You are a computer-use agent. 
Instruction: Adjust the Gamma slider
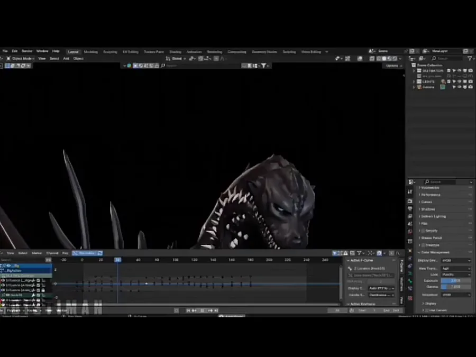[x=456, y=287]
